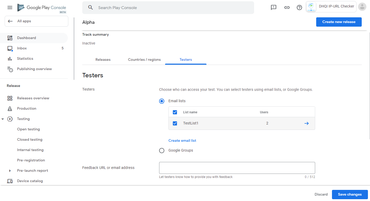This screenshot has height=201, width=370.
Task: Expand the Pre-launch report submenu
Action: pos(10,171)
